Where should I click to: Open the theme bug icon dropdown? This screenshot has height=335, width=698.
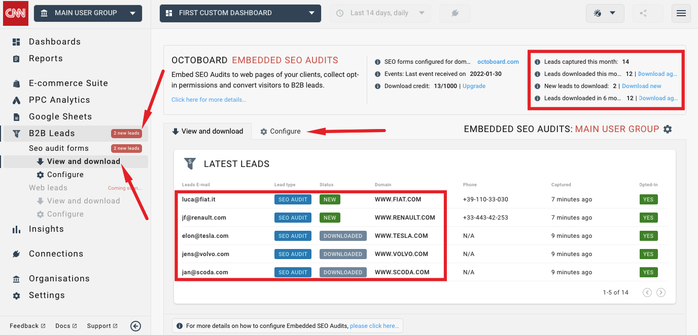(x=605, y=13)
